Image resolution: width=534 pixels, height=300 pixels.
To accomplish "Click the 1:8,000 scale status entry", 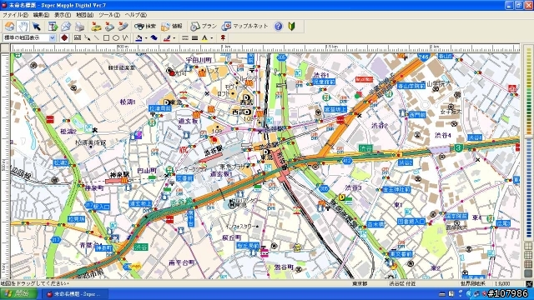I will tap(502, 283).
